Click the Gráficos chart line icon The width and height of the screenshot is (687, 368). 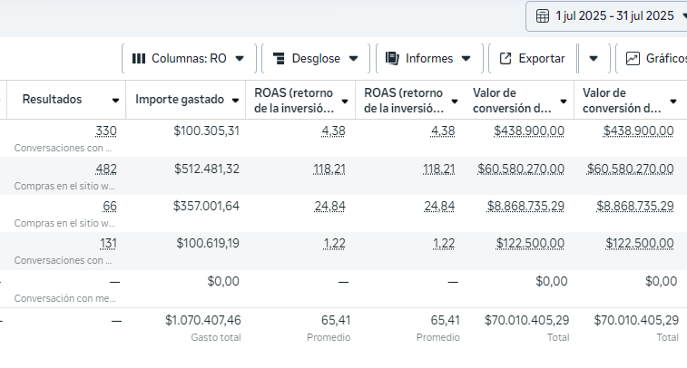[633, 58]
